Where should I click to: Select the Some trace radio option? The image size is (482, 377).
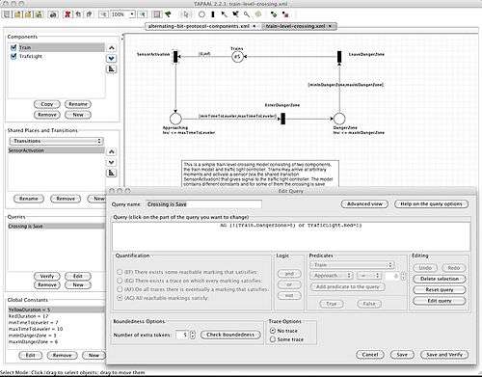coord(273,339)
